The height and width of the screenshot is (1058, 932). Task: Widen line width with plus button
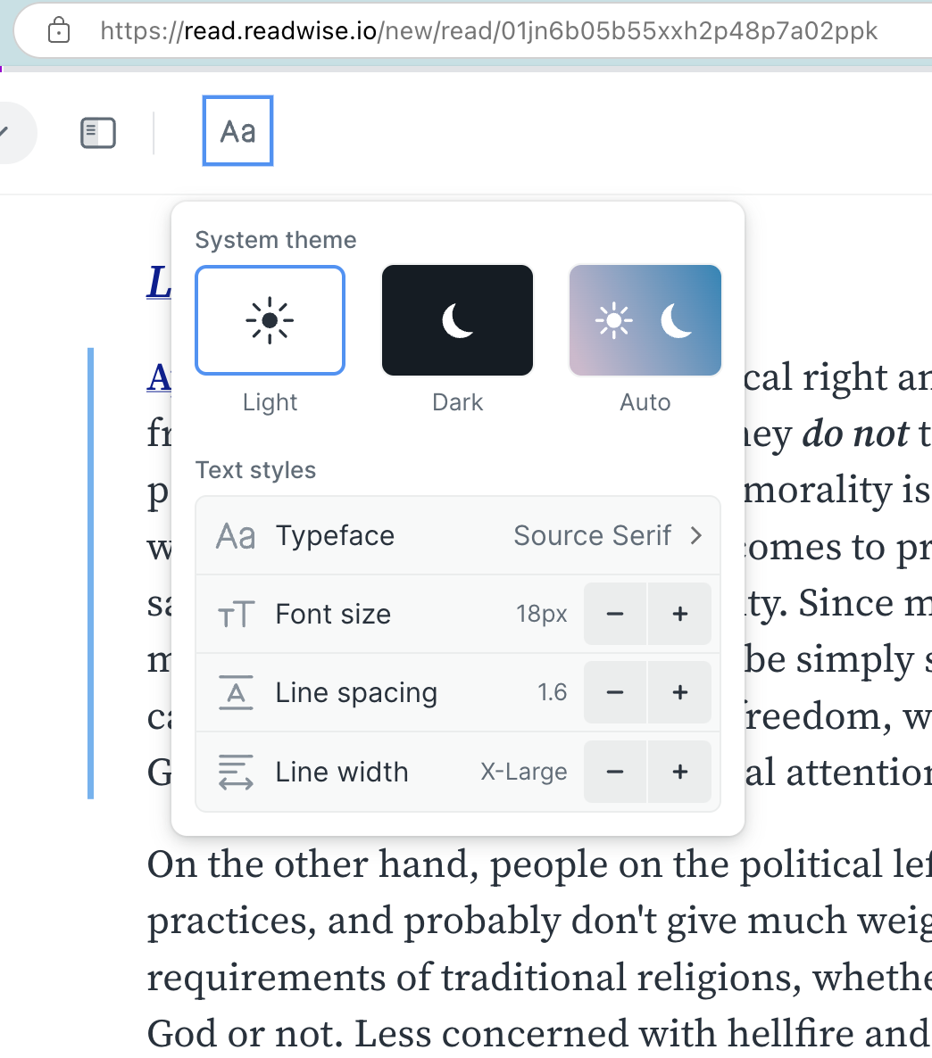tap(679, 772)
